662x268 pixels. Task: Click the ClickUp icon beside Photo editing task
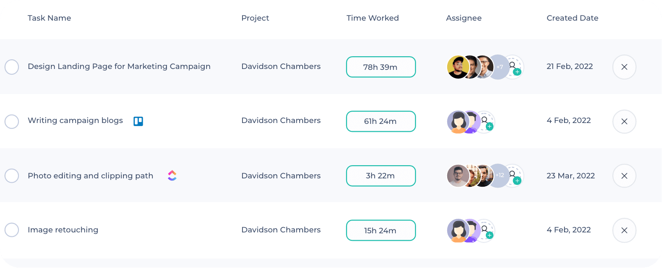172,176
